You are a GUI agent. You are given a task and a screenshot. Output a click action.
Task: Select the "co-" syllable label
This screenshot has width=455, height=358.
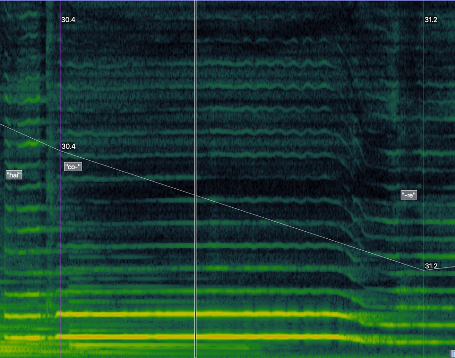pos(73,167)
